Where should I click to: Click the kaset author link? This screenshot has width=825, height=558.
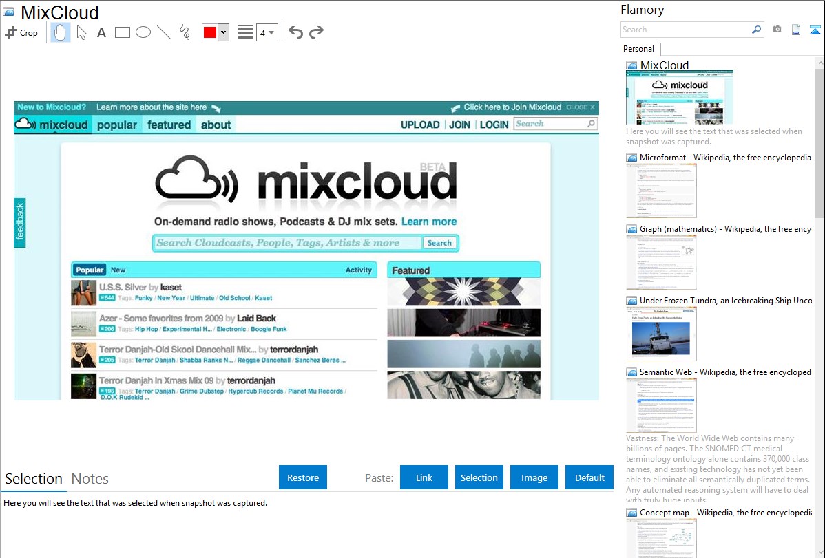(x=171, y=287)
